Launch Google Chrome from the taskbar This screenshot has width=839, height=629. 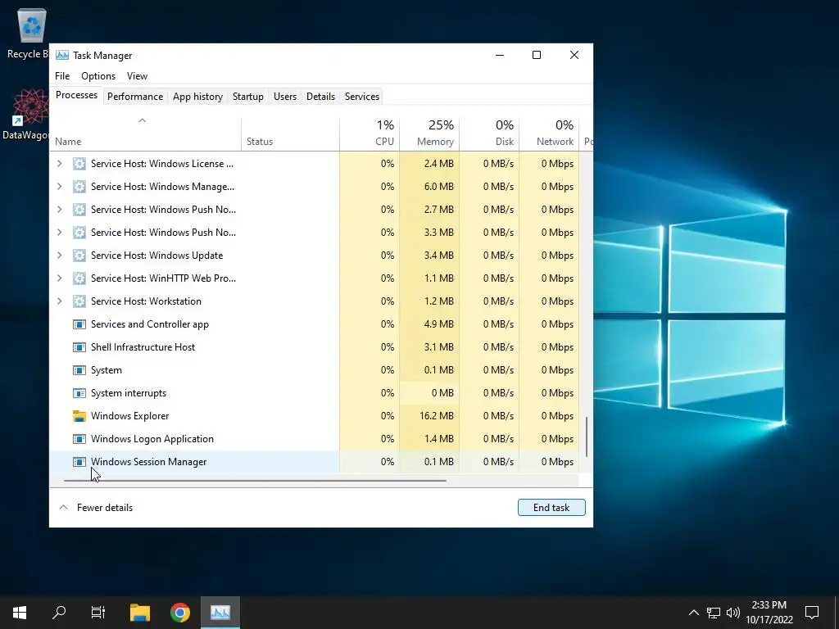pos(180,613)
